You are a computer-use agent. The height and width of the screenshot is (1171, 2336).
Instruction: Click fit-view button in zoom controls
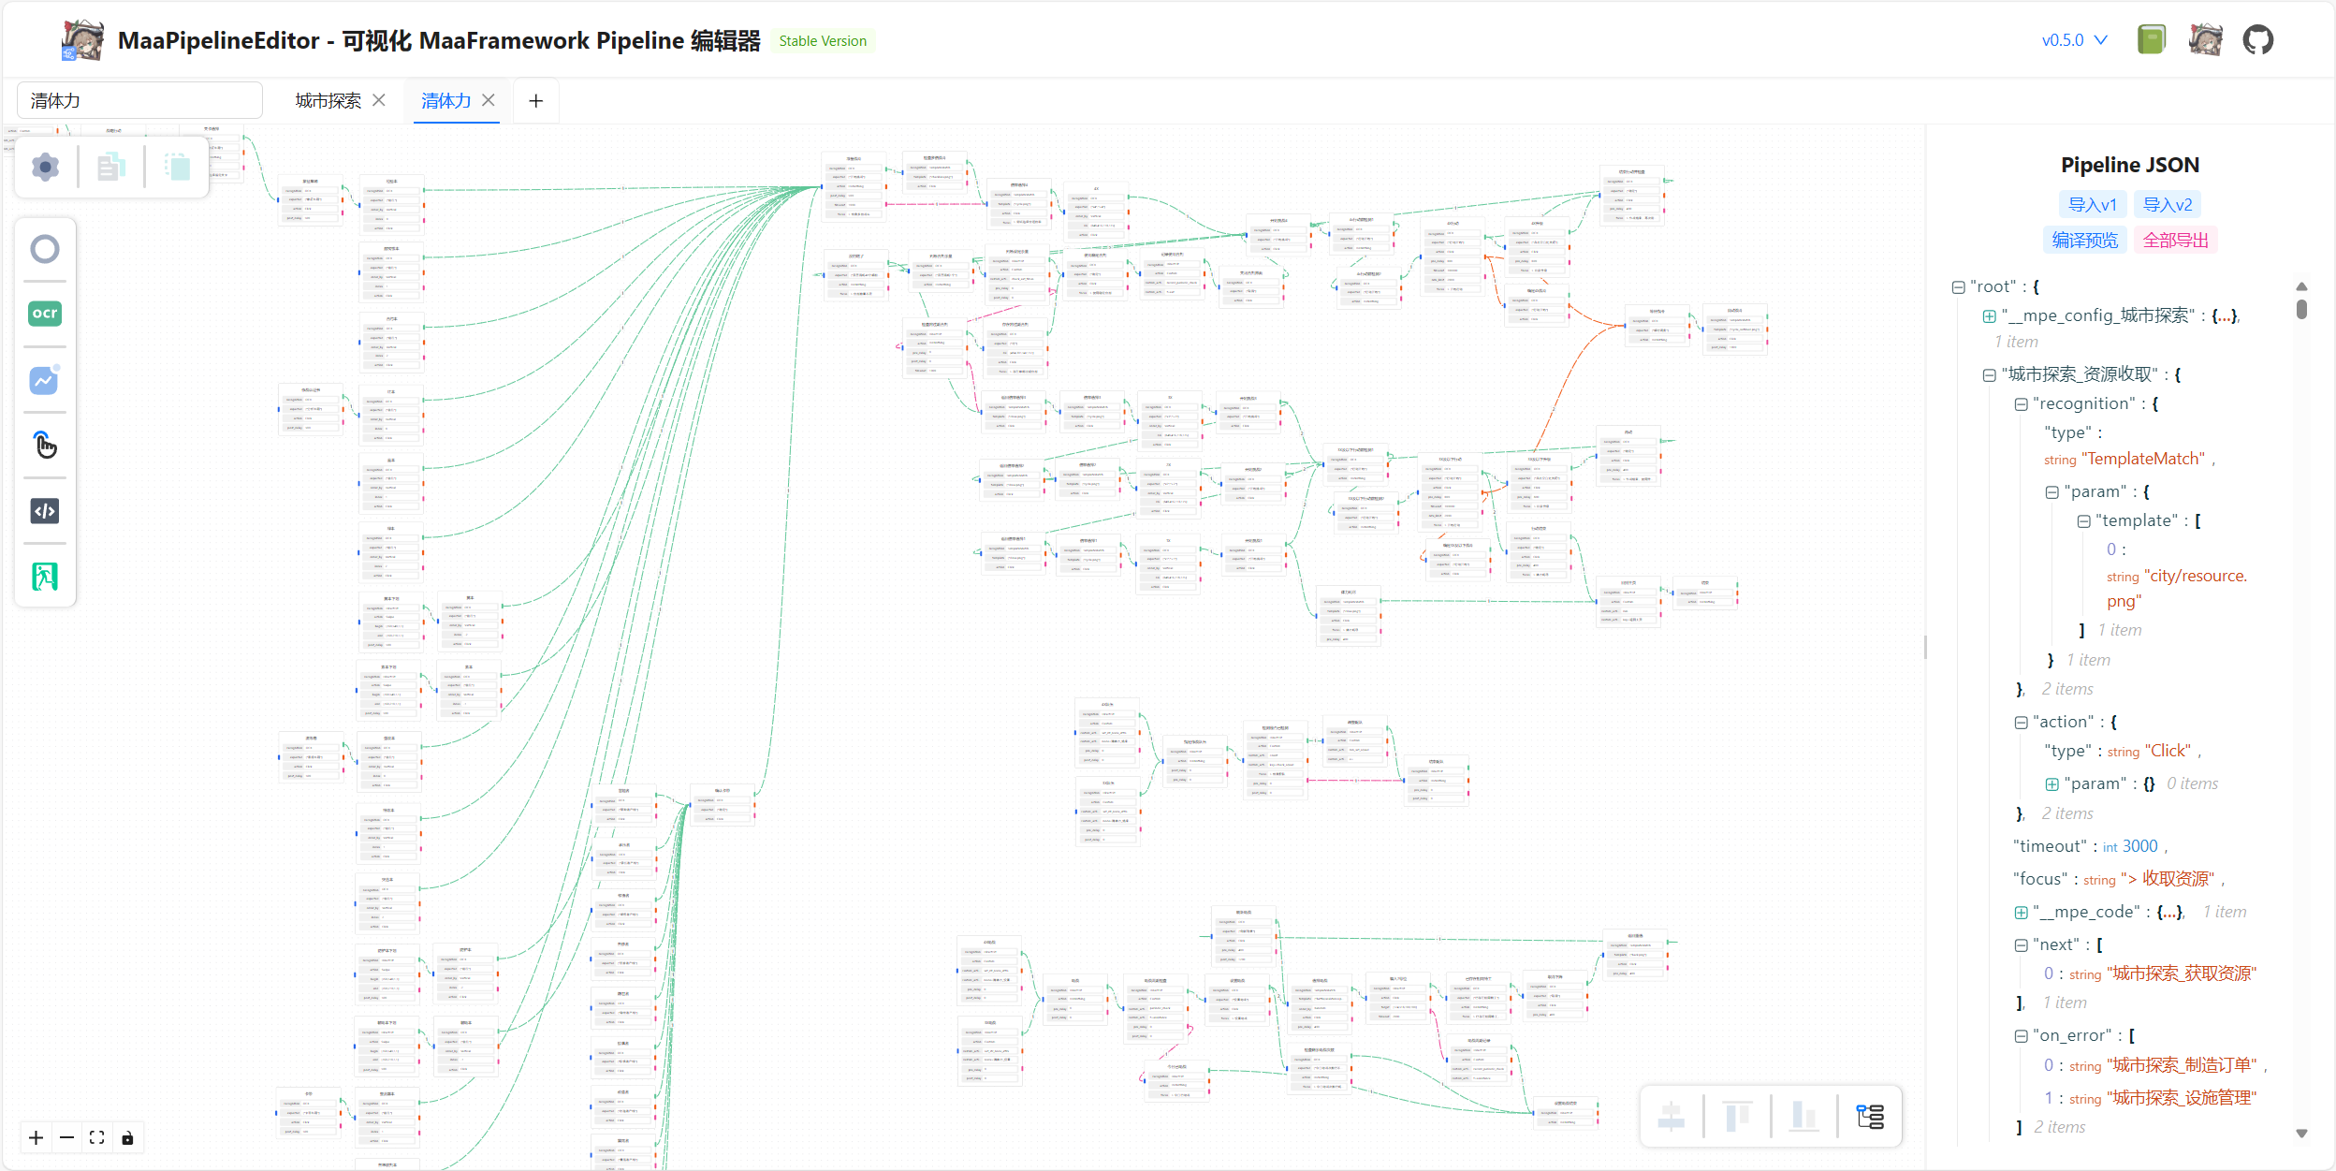coord(96,1138)
